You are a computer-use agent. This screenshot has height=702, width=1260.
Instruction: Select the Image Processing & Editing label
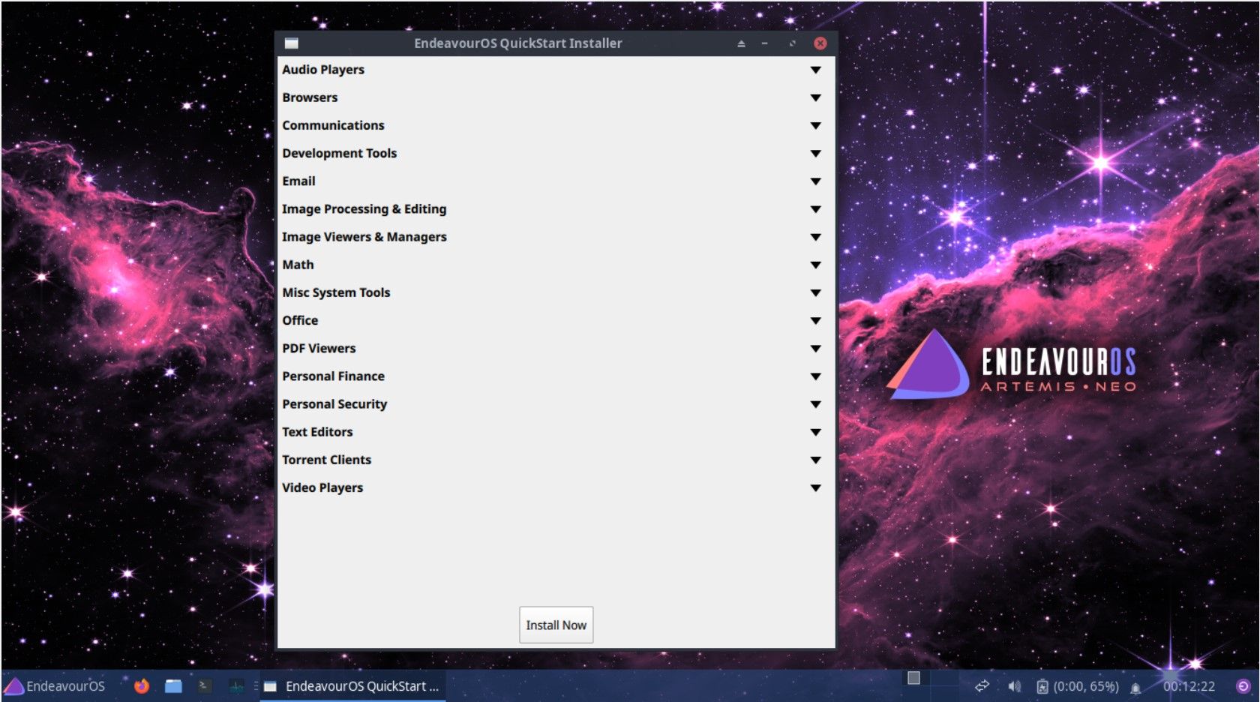click(x=364, y=209)
